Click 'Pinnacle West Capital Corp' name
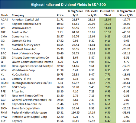Viewport: 136px width, 123px height. point(29,117)
